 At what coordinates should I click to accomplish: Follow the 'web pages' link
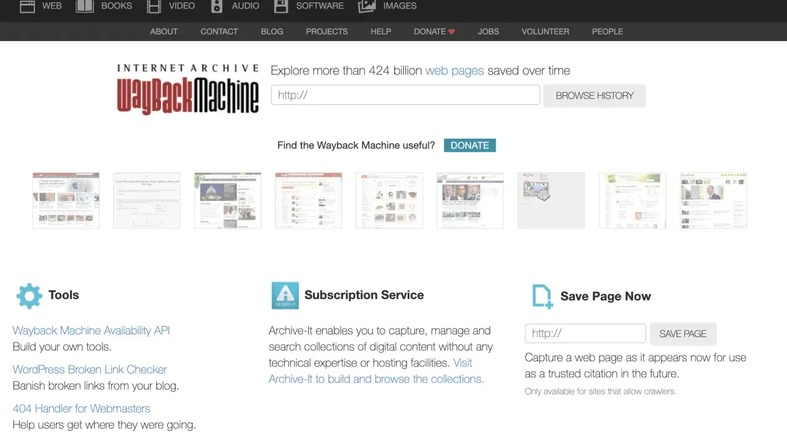pyautogui.click(x=455, y=71)
